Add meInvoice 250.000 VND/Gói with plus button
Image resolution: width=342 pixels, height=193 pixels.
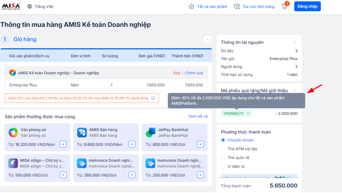coord(200,175)
